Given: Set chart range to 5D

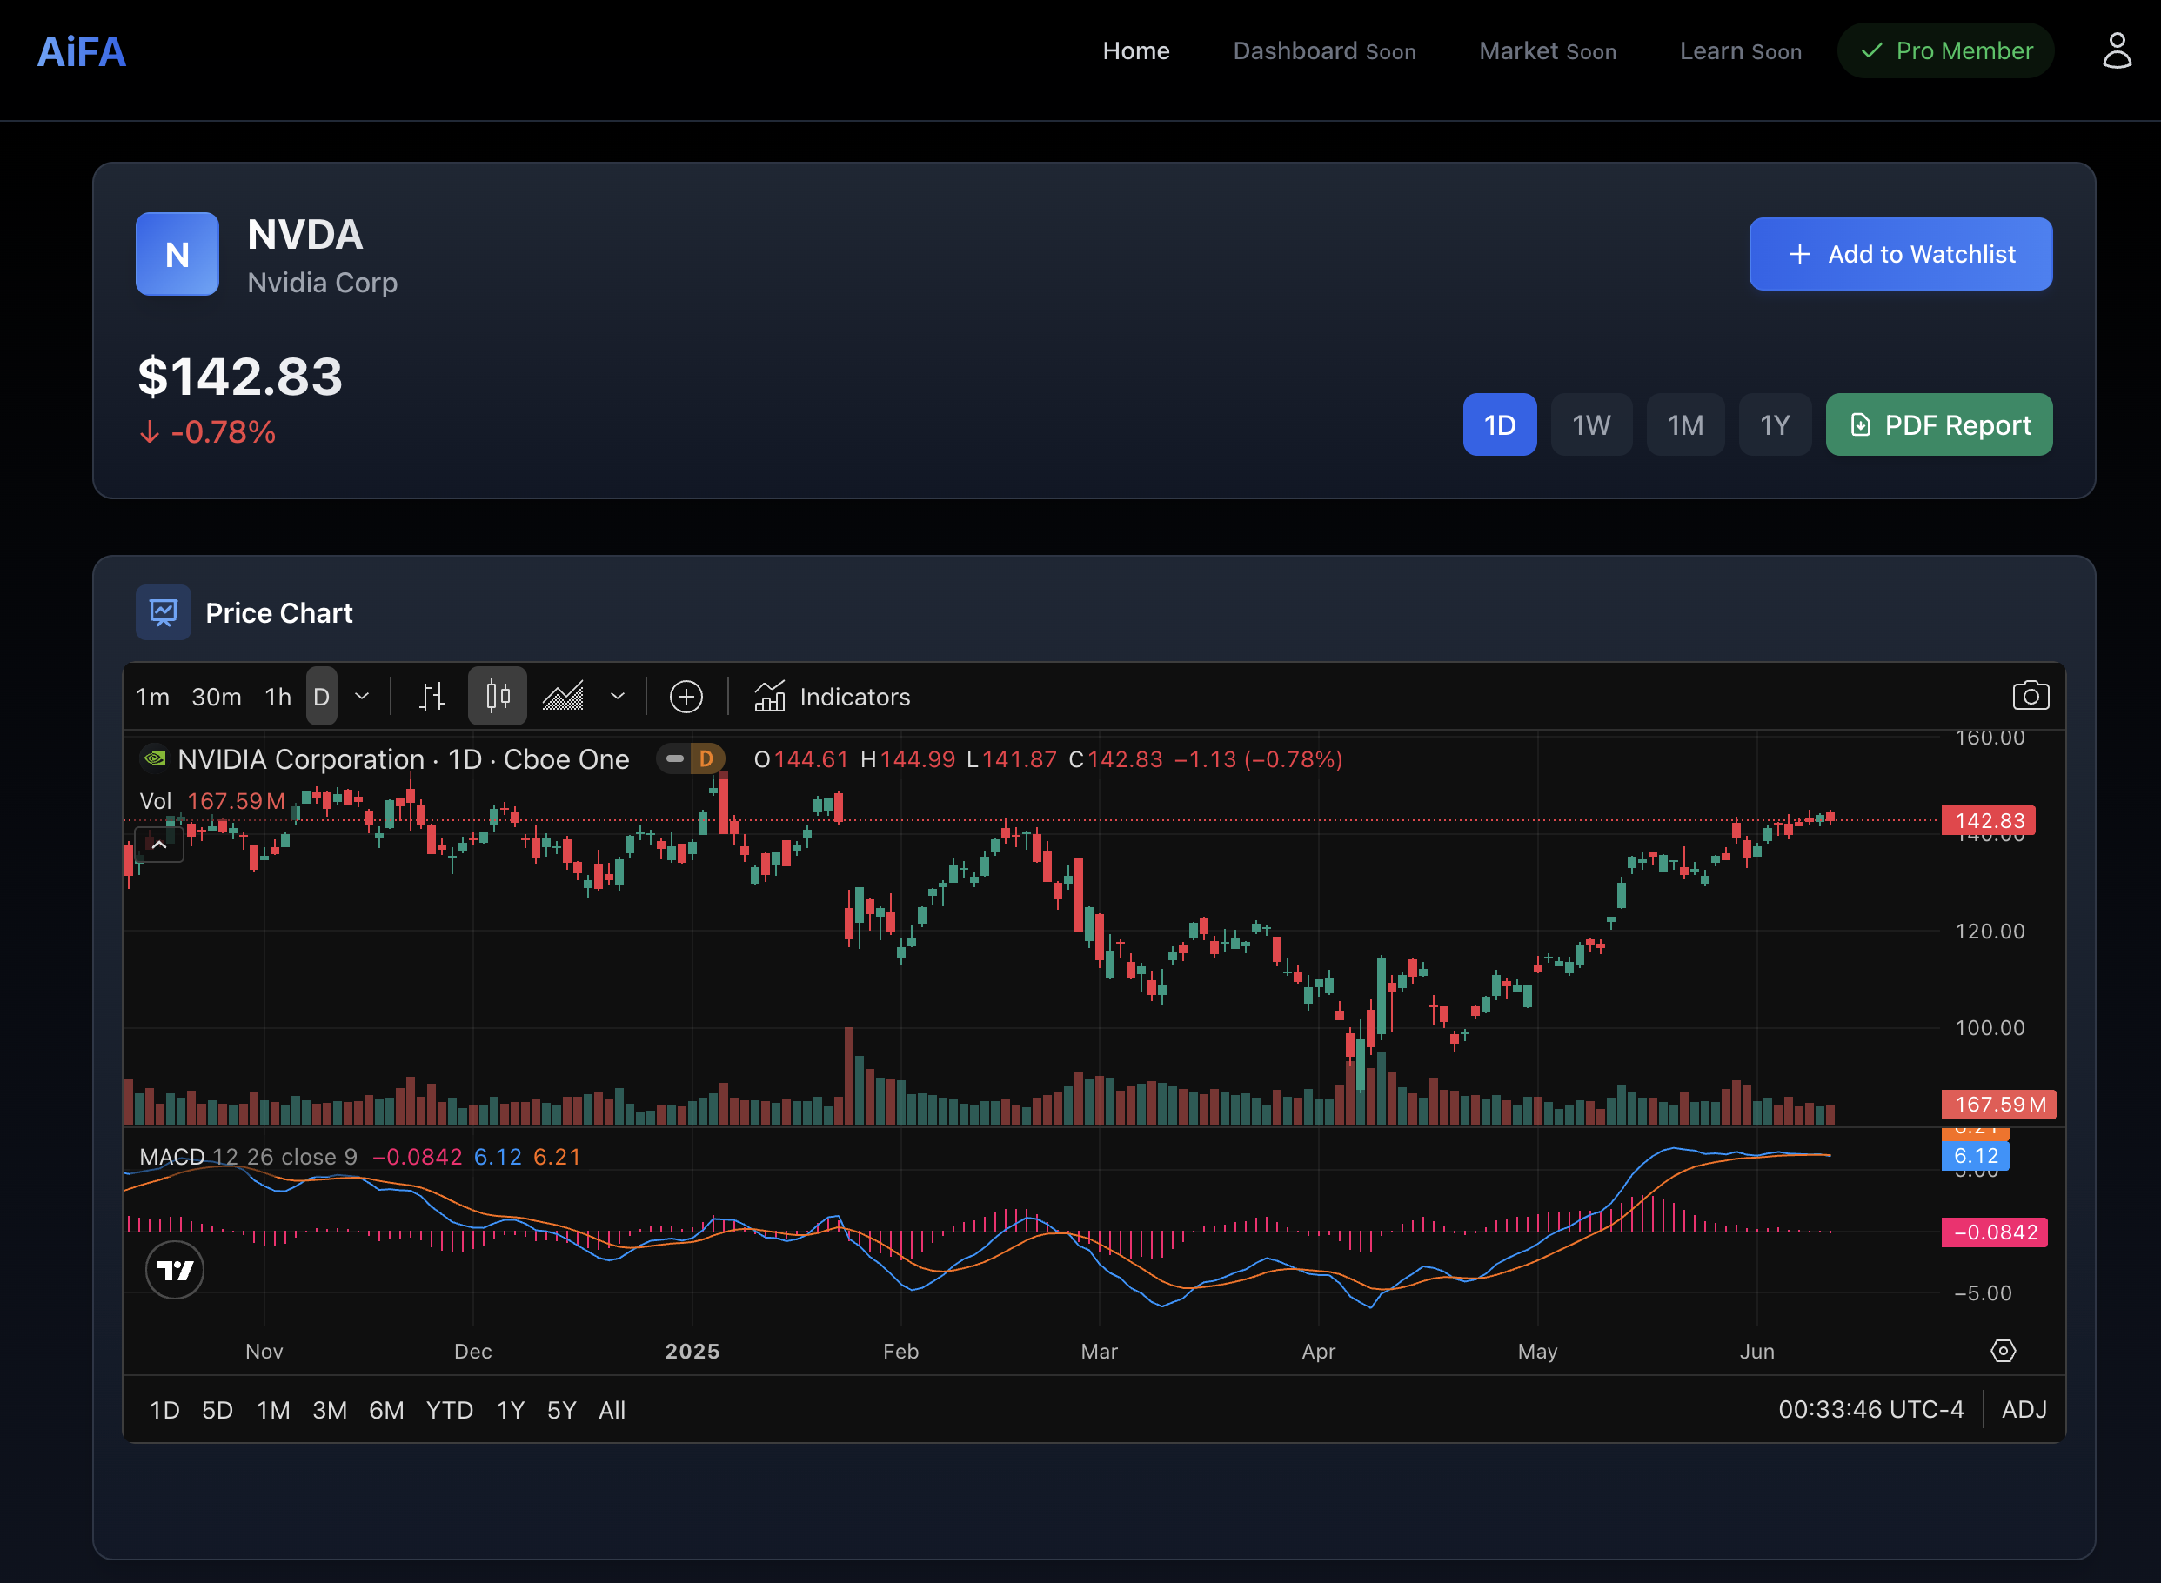Looking at the screenshot, I should (217, 1411).
